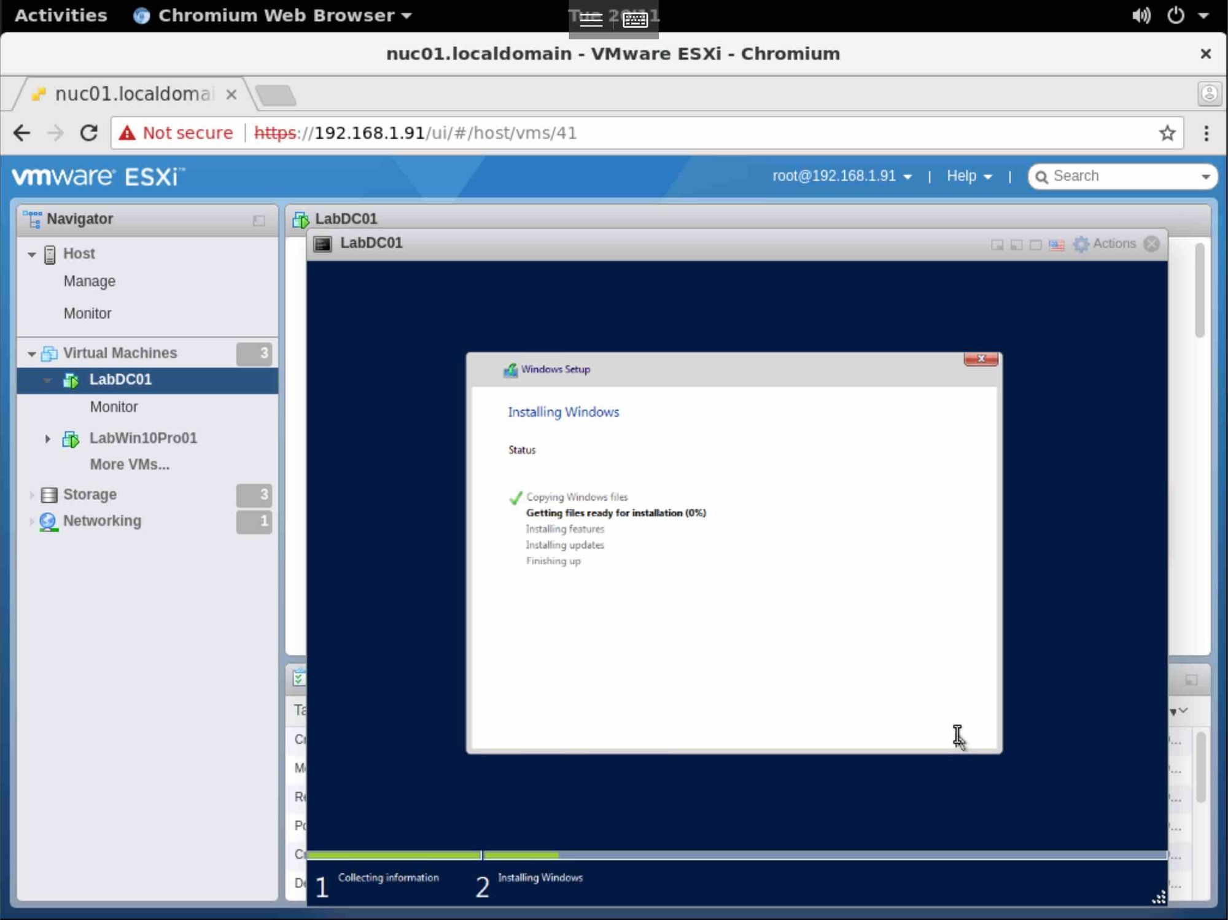The image size is (1228, 920).
Task: Click the hamburger menu icon in the top bar
Action: (x=591, y=20)
